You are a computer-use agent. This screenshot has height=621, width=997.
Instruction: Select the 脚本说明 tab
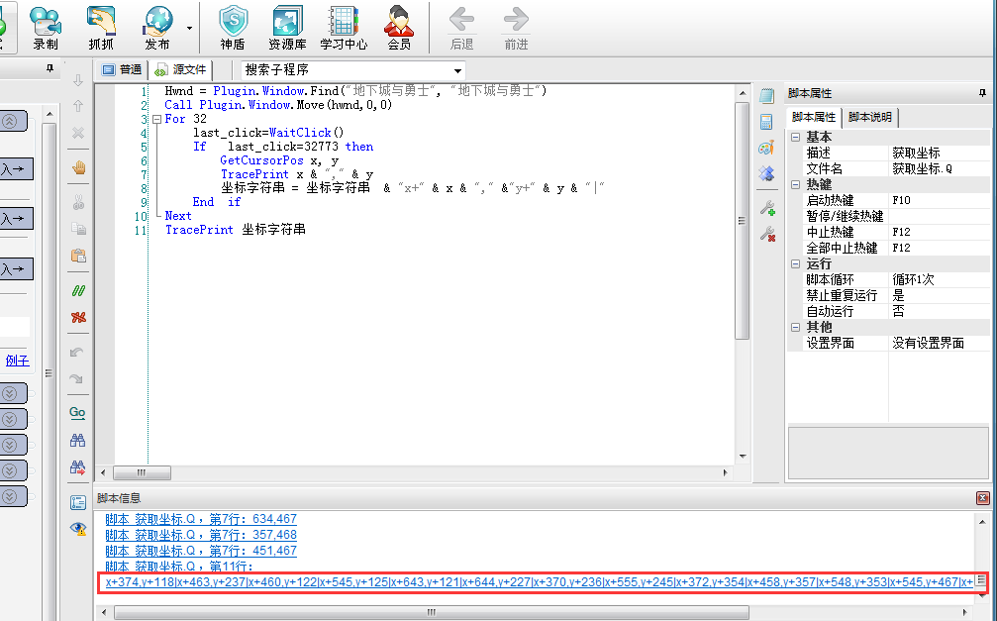pos(869,117)
